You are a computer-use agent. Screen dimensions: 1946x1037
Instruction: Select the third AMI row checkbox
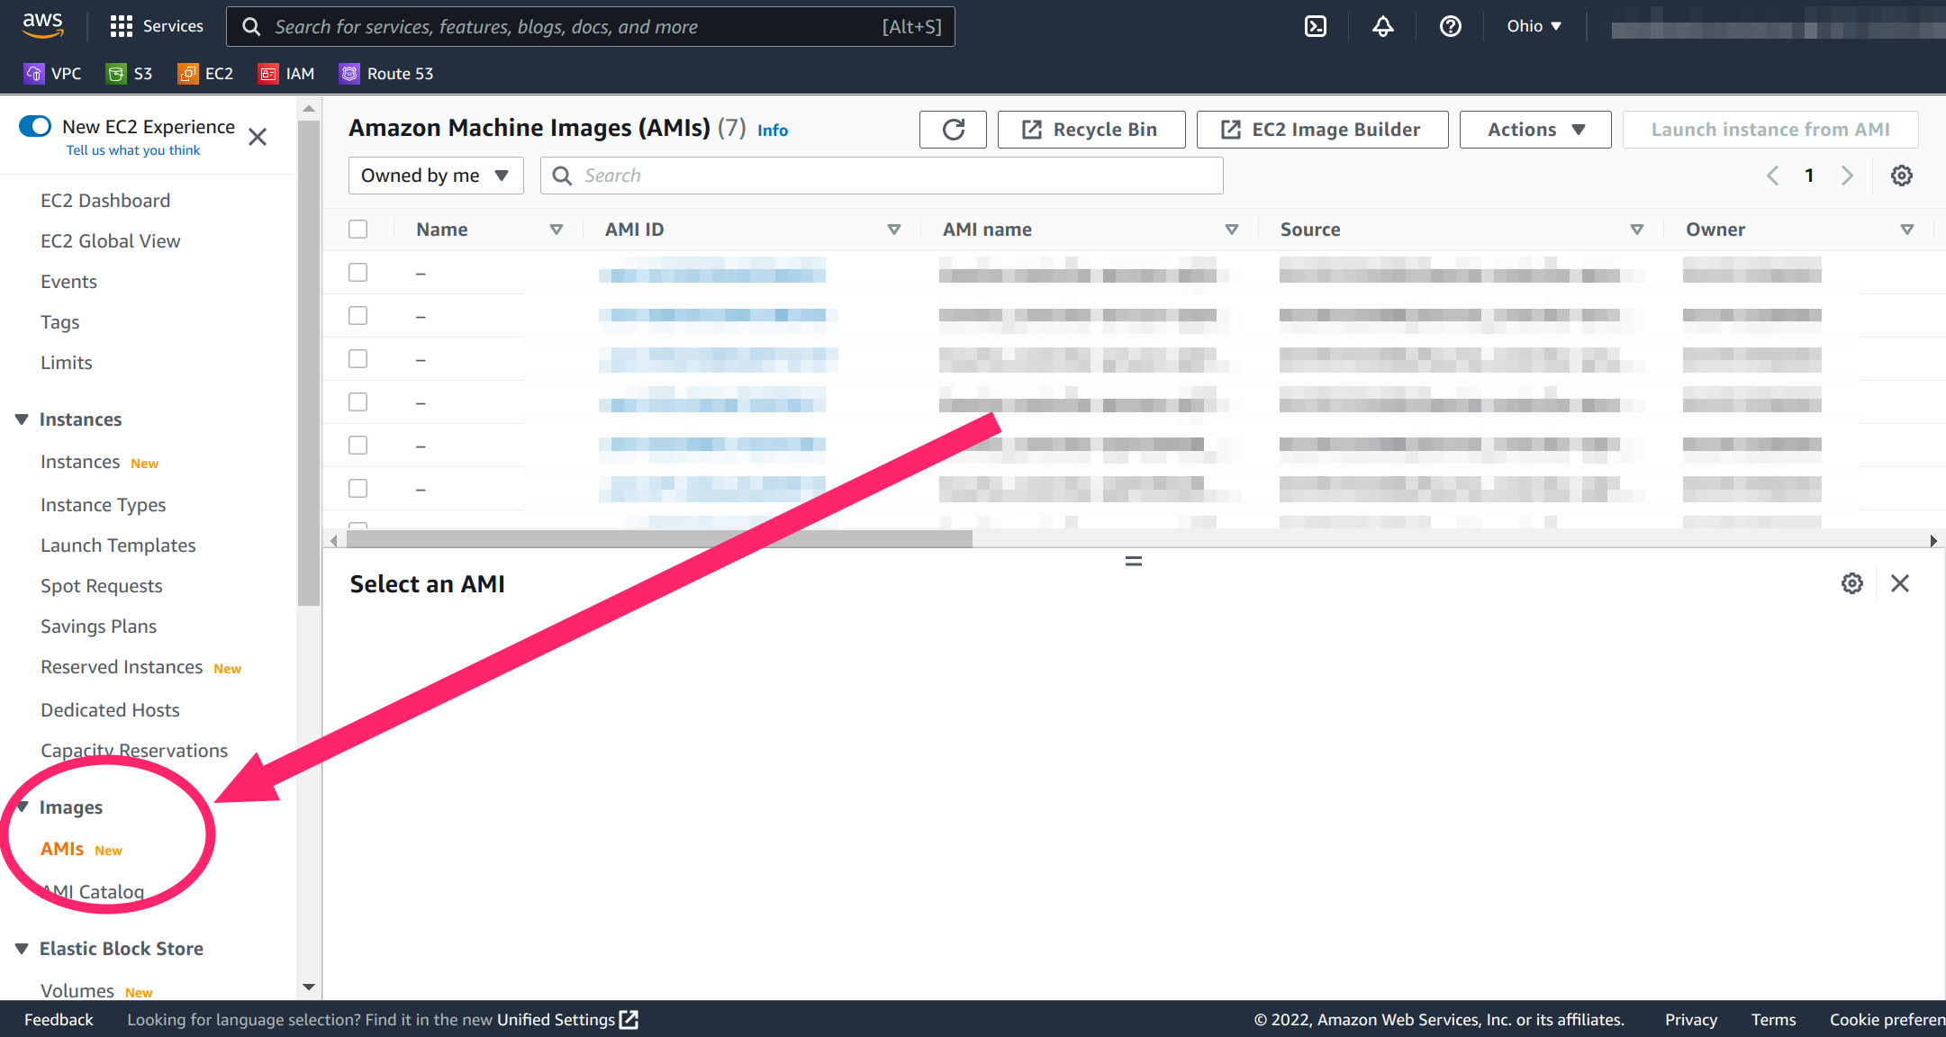tap(358, 359)
